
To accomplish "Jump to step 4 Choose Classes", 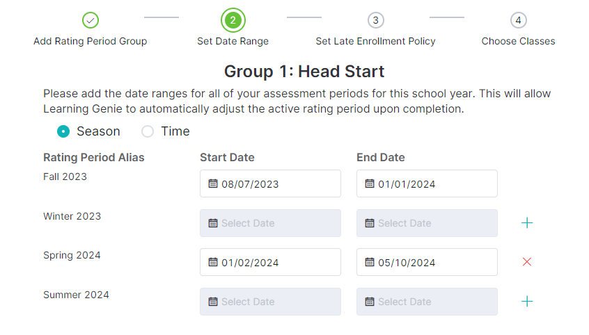I will [519, 20].
